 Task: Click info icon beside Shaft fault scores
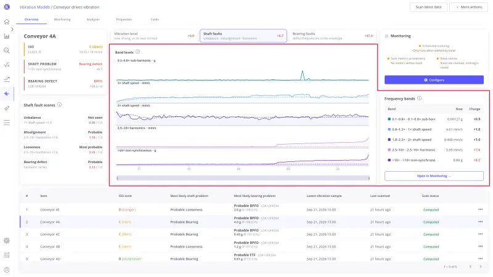pos(59,105)
